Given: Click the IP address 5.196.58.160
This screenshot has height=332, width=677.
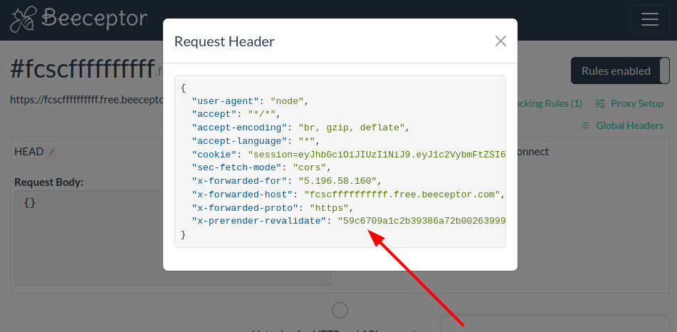Looking at the screenshot, I should coord(337,181).
